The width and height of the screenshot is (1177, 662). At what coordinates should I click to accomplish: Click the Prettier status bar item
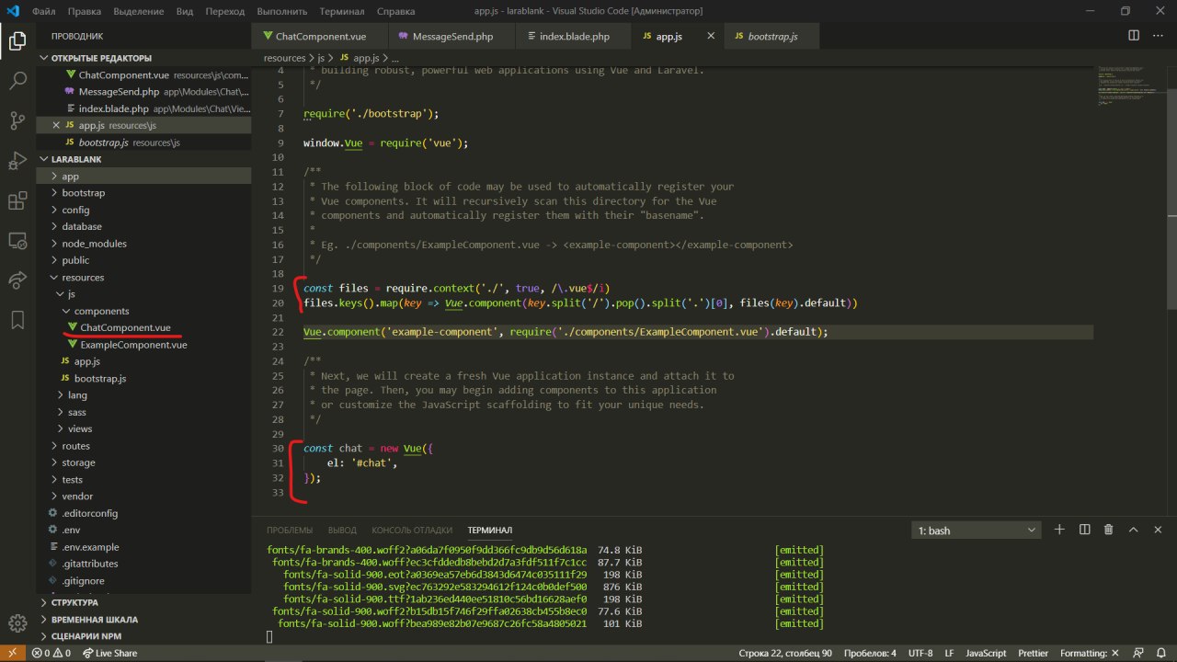(1034, 653)
